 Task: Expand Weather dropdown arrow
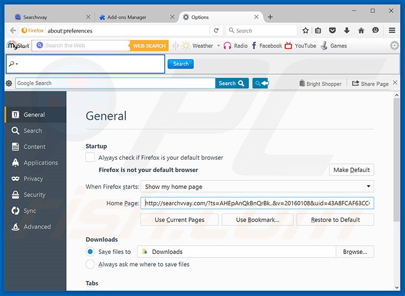(x=218, y=46)
